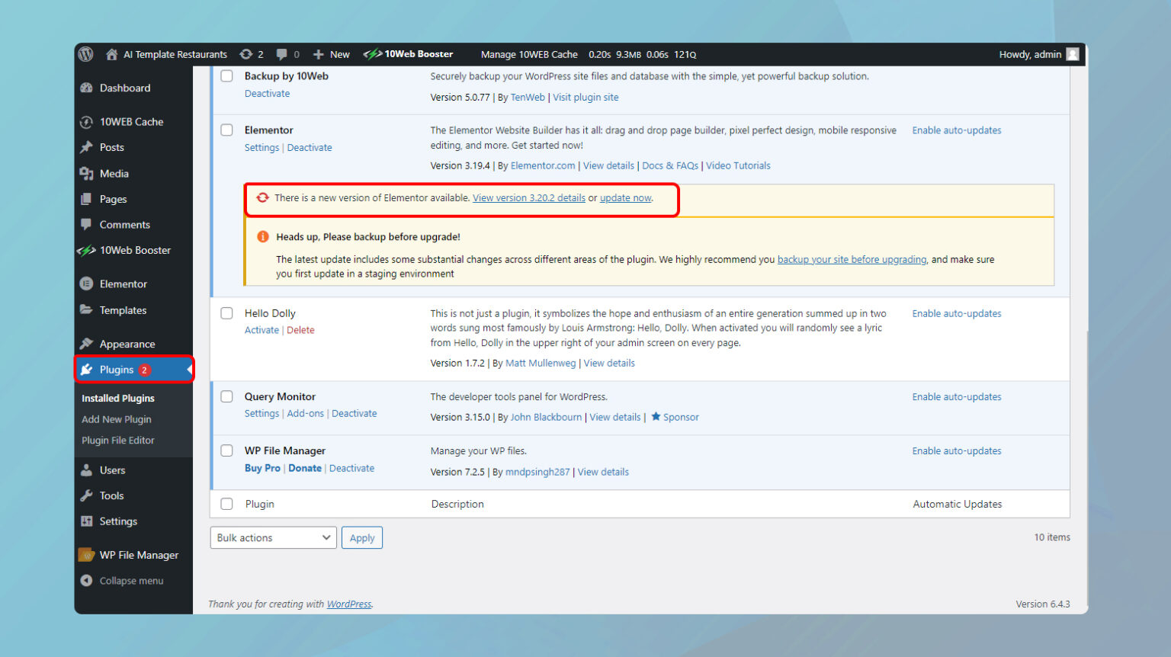Open WP File Manager from the sidebar
Image resolution: width=1171 pixels, height=657 pixels.
[139, 554]
